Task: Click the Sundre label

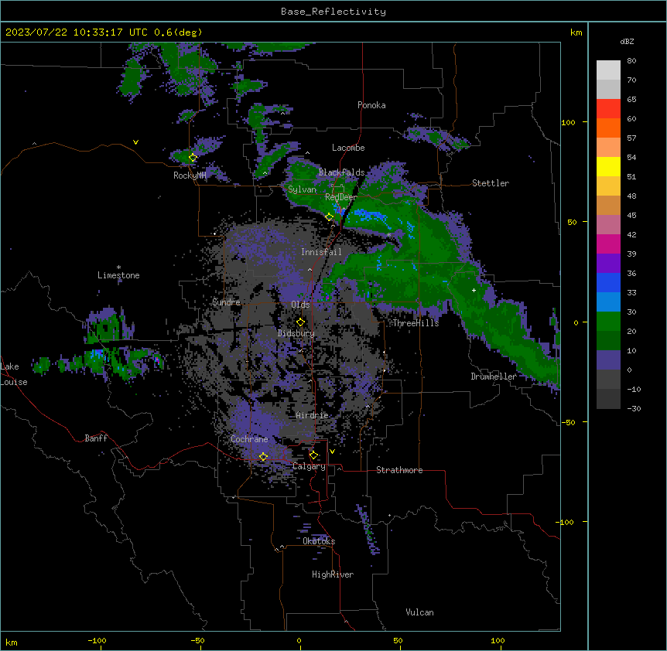Action: click(226, 302)
